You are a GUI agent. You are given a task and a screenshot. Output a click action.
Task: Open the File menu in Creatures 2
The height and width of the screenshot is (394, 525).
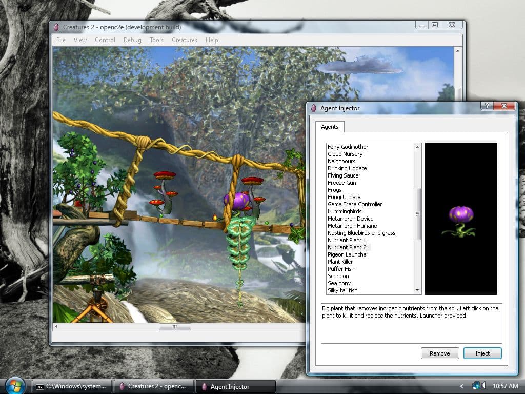coord(61,40)
